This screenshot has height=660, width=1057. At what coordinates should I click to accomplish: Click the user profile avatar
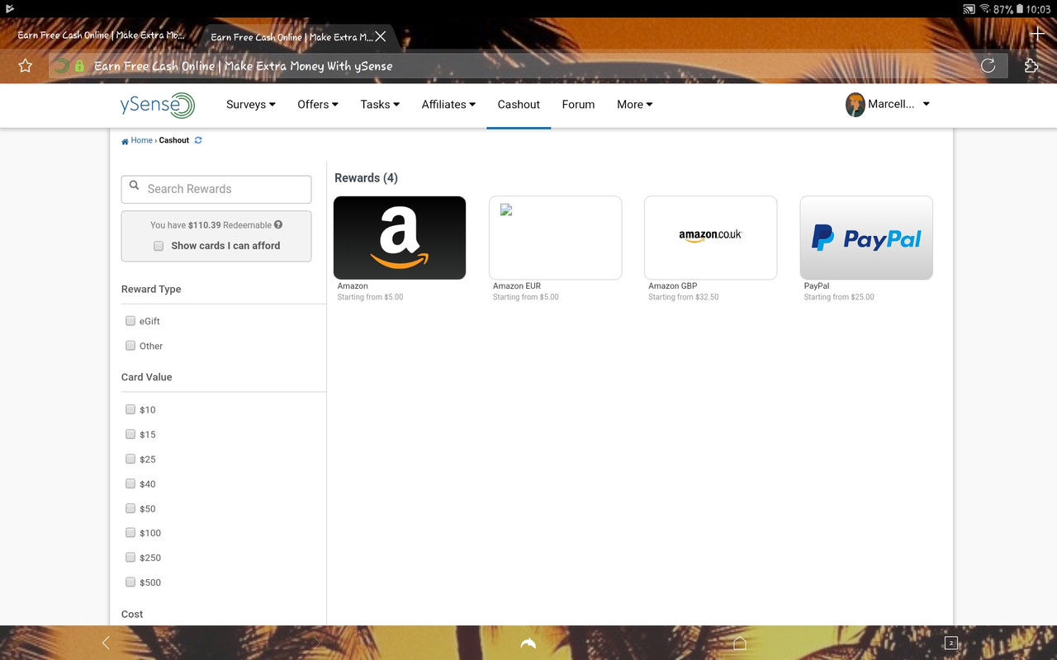click(855, 105)
